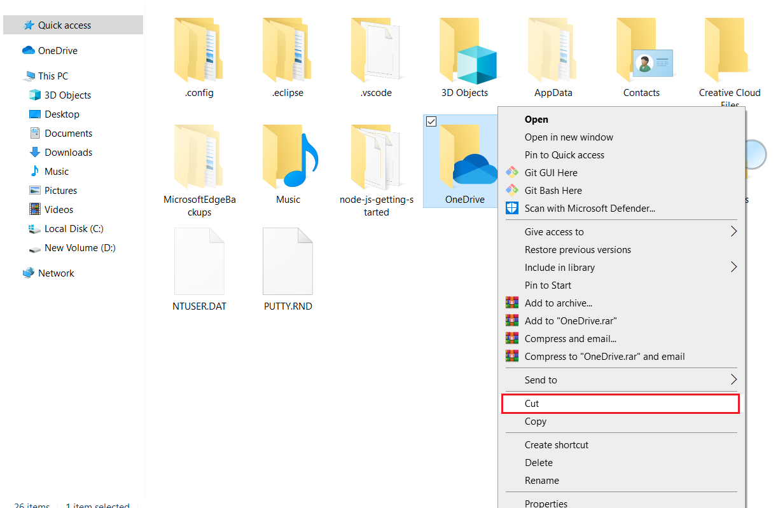The image size is (778, 508).
Task: Select the Contacts folder icon
Action: click(644, 50)
